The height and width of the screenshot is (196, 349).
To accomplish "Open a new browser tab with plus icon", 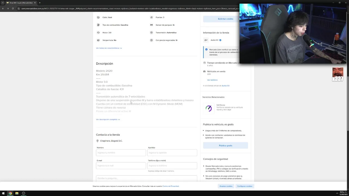I will pos(40,3).
